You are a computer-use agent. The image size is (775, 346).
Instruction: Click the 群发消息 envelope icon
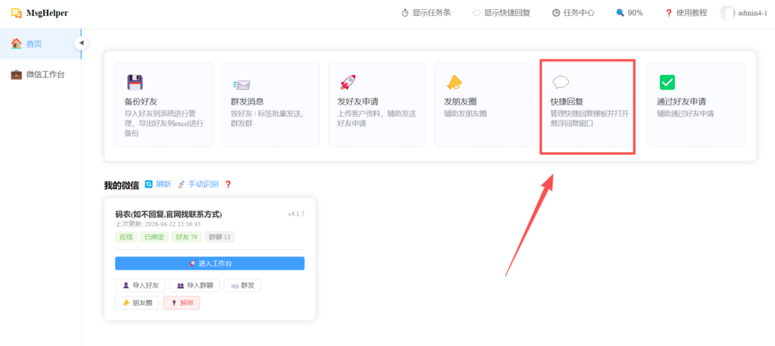(x=241, y=83)
